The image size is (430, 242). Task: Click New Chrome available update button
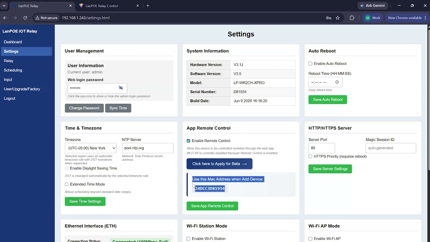click(404, 18)
